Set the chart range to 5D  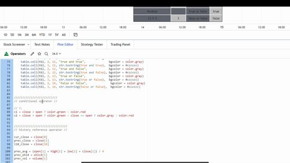(x=12, y=35)
